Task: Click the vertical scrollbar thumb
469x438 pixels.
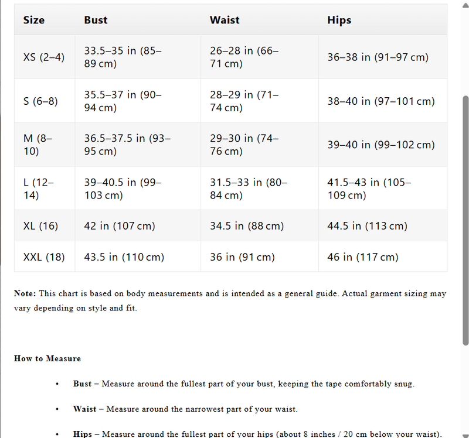Action: [x=465, y=220]
